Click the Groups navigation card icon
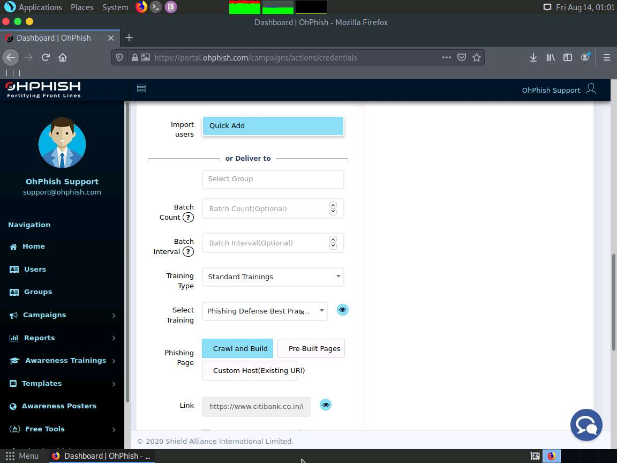 coord(14,292)
